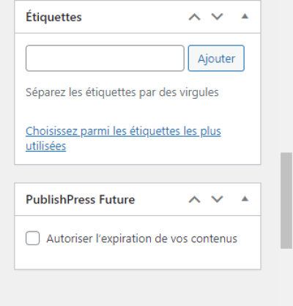
Task: Click the scrollbar track below the thumb
Action: pyautogui.click(x=286, y=277)
